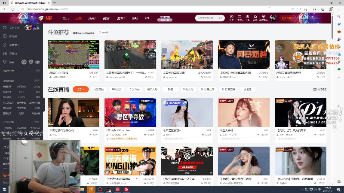The image size is (344, 193).
Task: Open Edge sidebar settings gear icon
Action: click(x=339, y=181)
